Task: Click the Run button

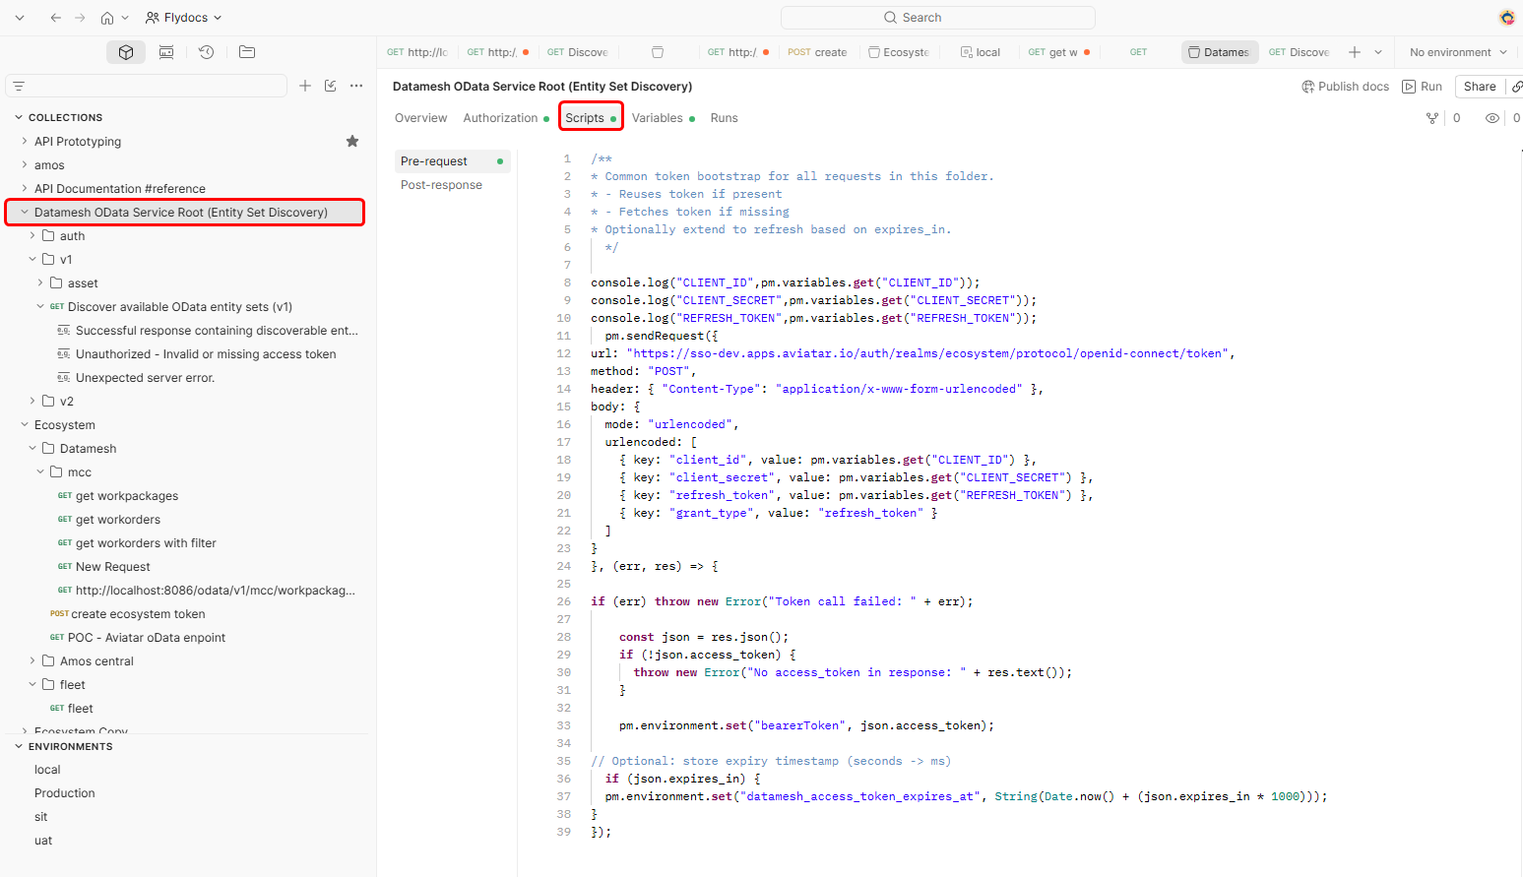Action: [x=1423, y=87]
